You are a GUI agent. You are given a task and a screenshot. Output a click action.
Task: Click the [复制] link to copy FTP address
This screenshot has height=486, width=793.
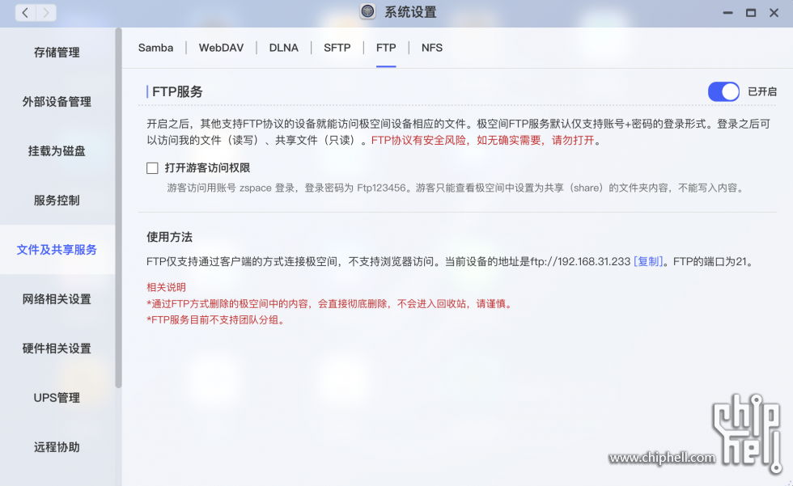tap(648, 262)
